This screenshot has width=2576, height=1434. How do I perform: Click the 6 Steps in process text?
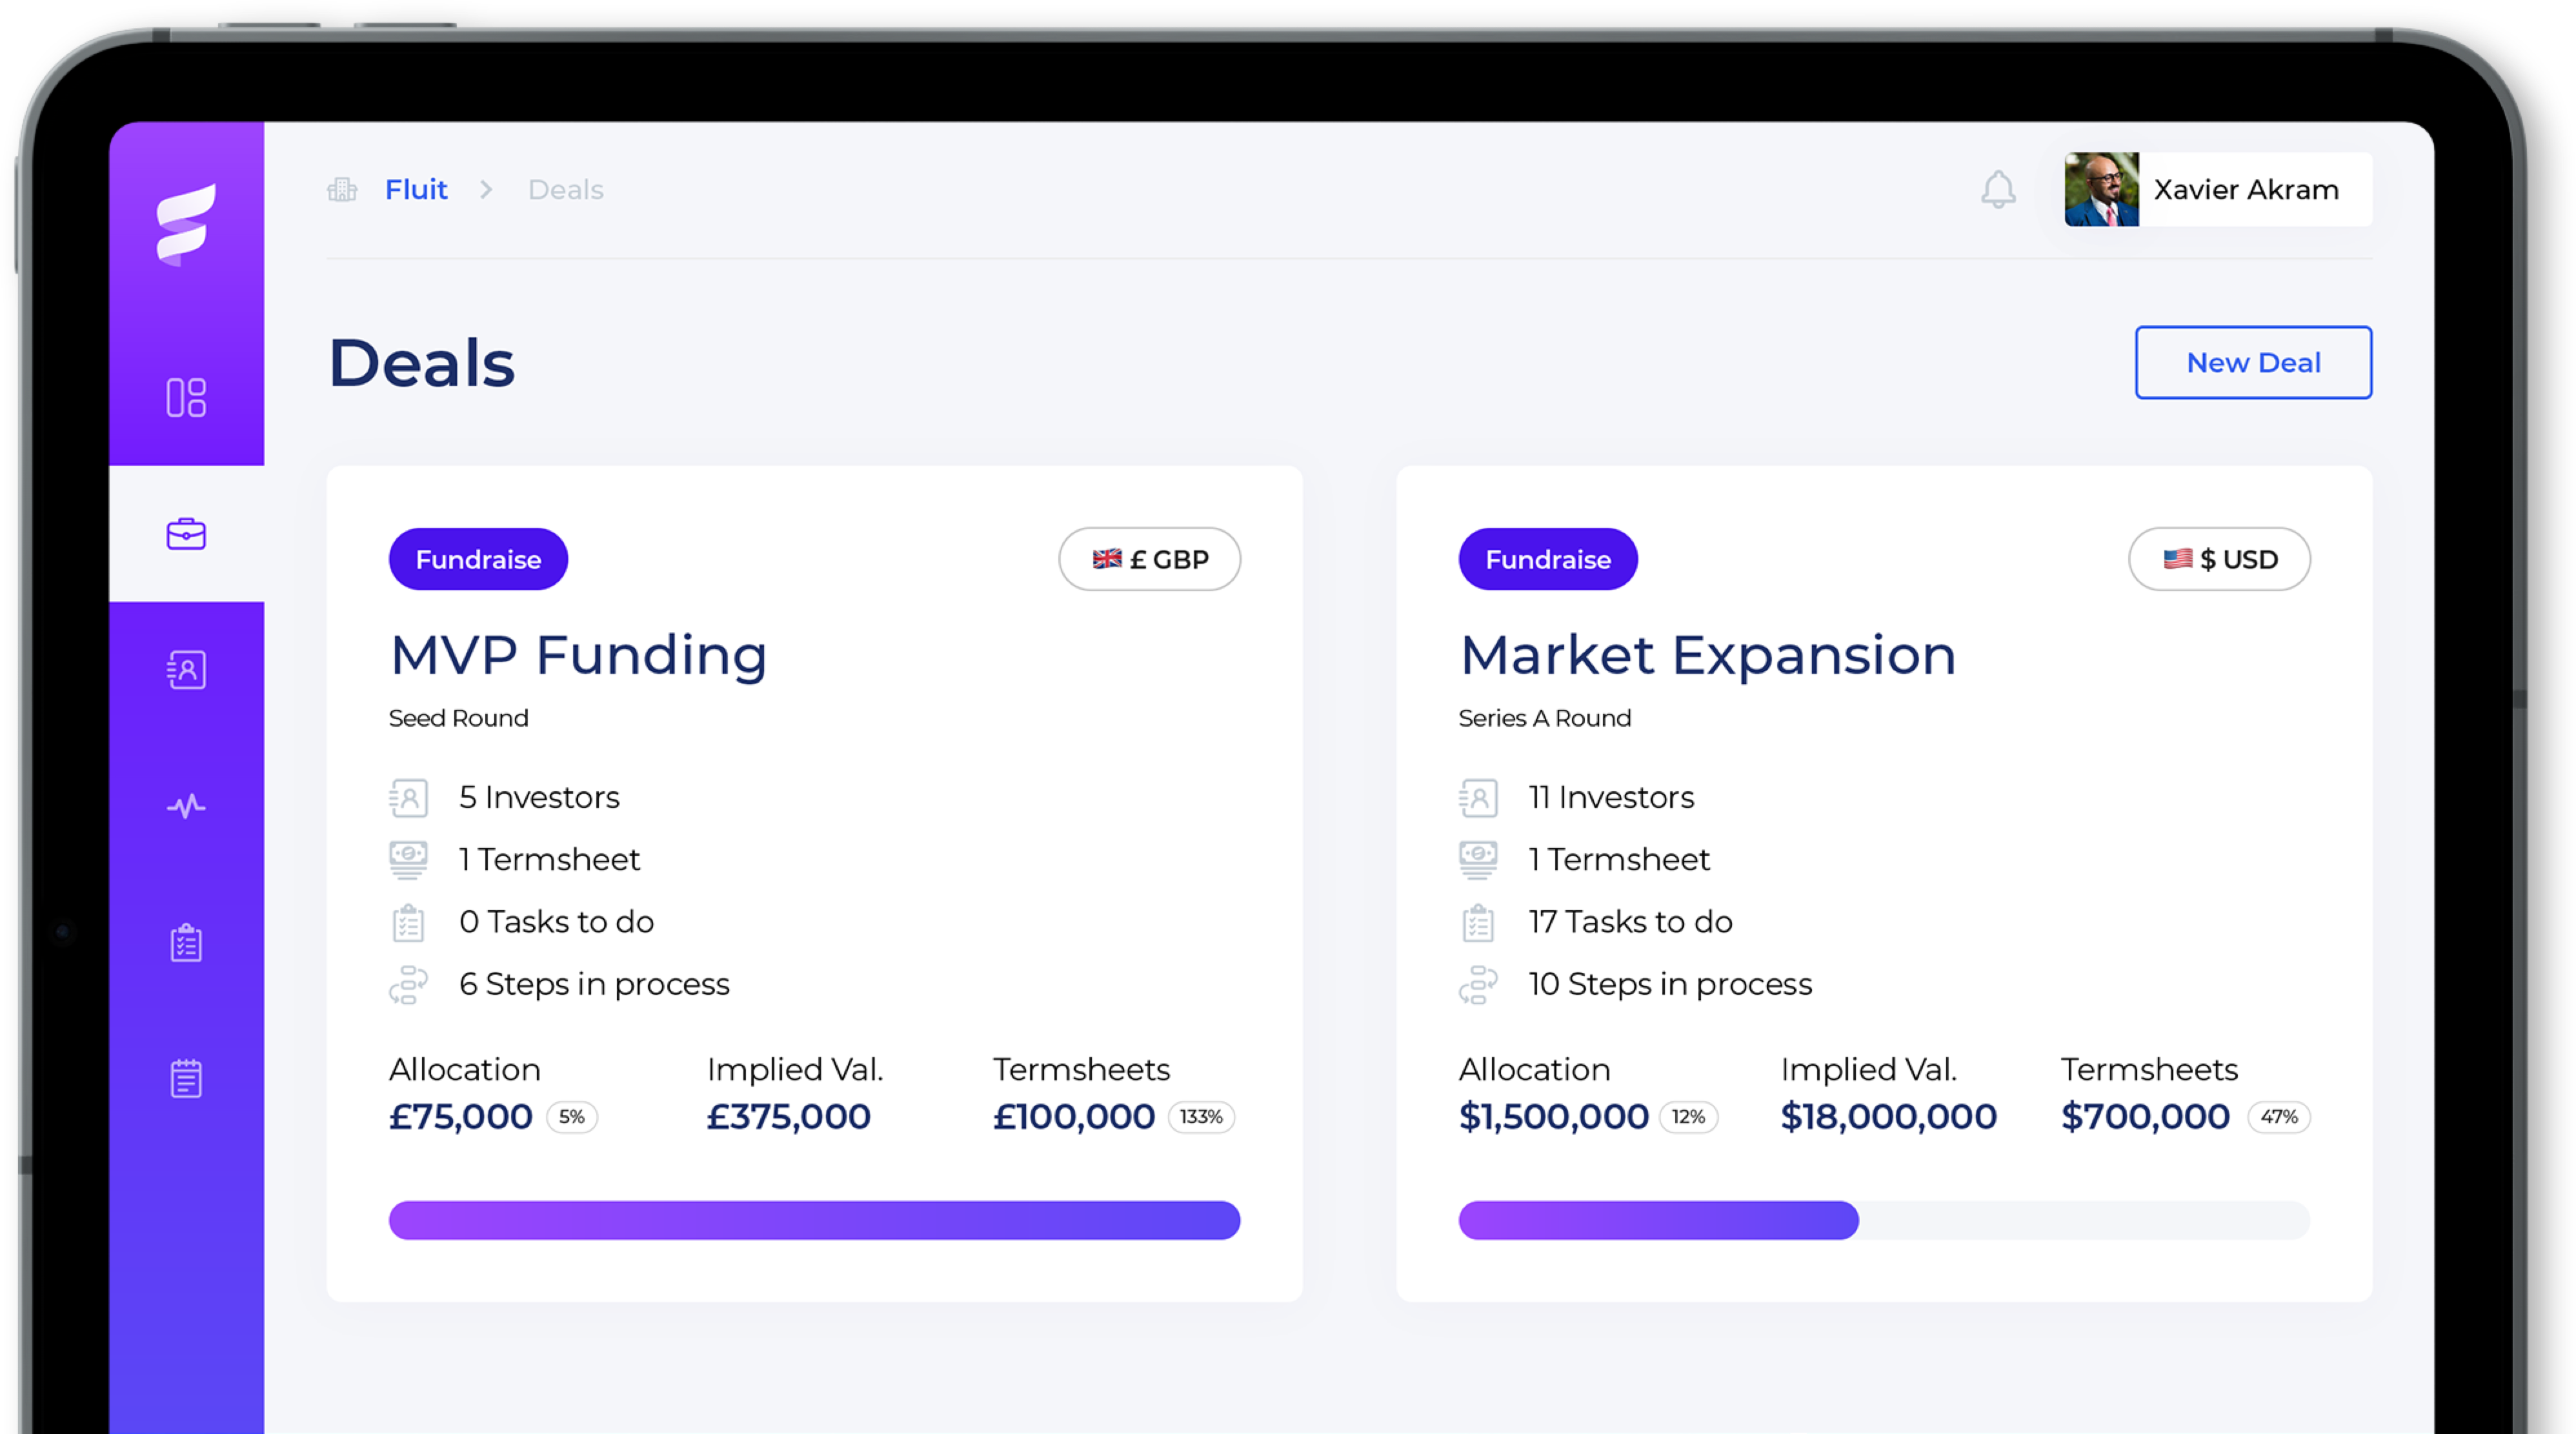click(x=594, y=984)
